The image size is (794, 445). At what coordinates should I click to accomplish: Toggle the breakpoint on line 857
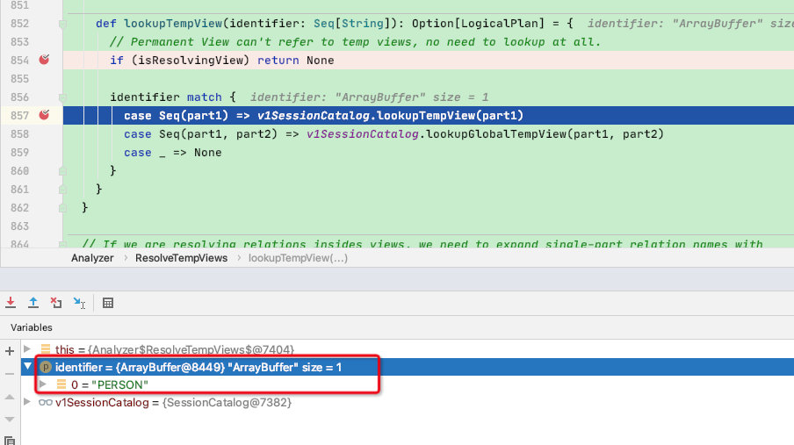pos(44,115)
